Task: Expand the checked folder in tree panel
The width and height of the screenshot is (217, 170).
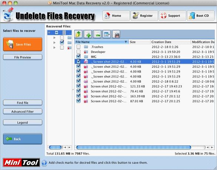Action: pos(54,43)
